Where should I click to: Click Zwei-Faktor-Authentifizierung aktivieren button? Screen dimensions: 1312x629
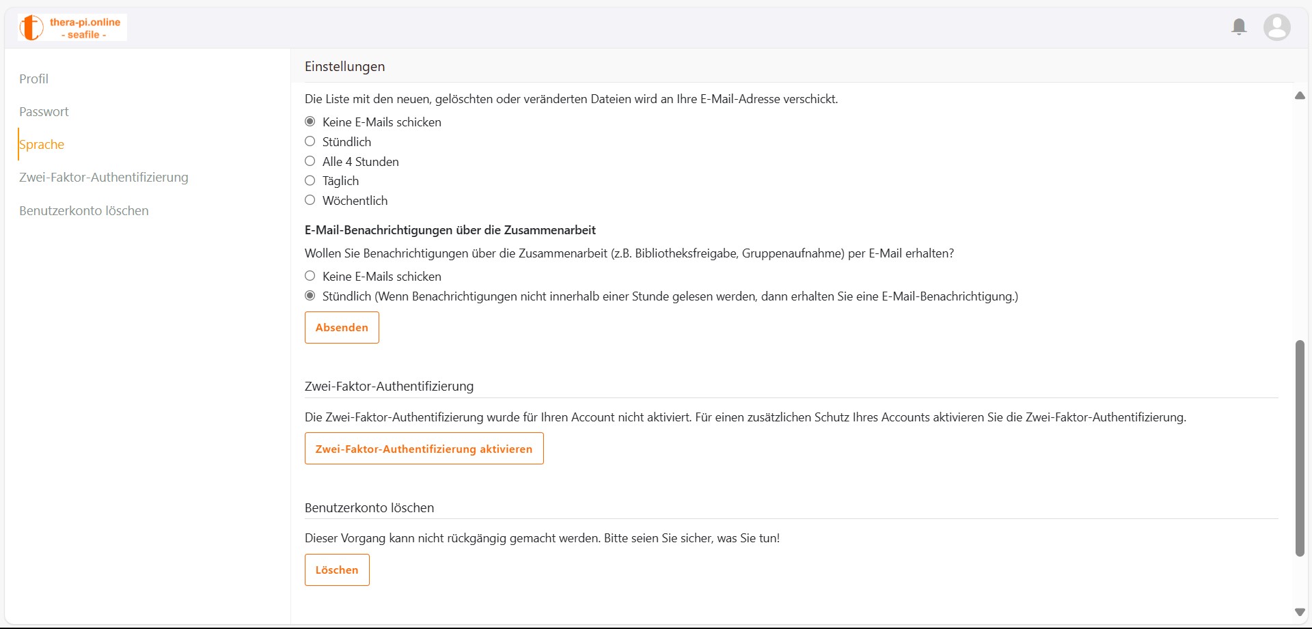(424, 449)
